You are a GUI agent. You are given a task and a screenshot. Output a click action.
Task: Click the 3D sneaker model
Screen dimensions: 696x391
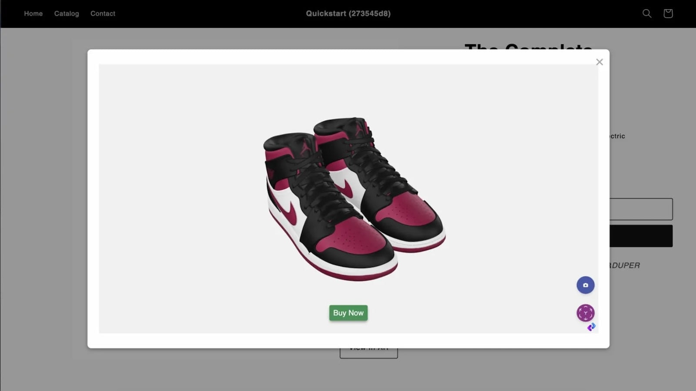354,199
